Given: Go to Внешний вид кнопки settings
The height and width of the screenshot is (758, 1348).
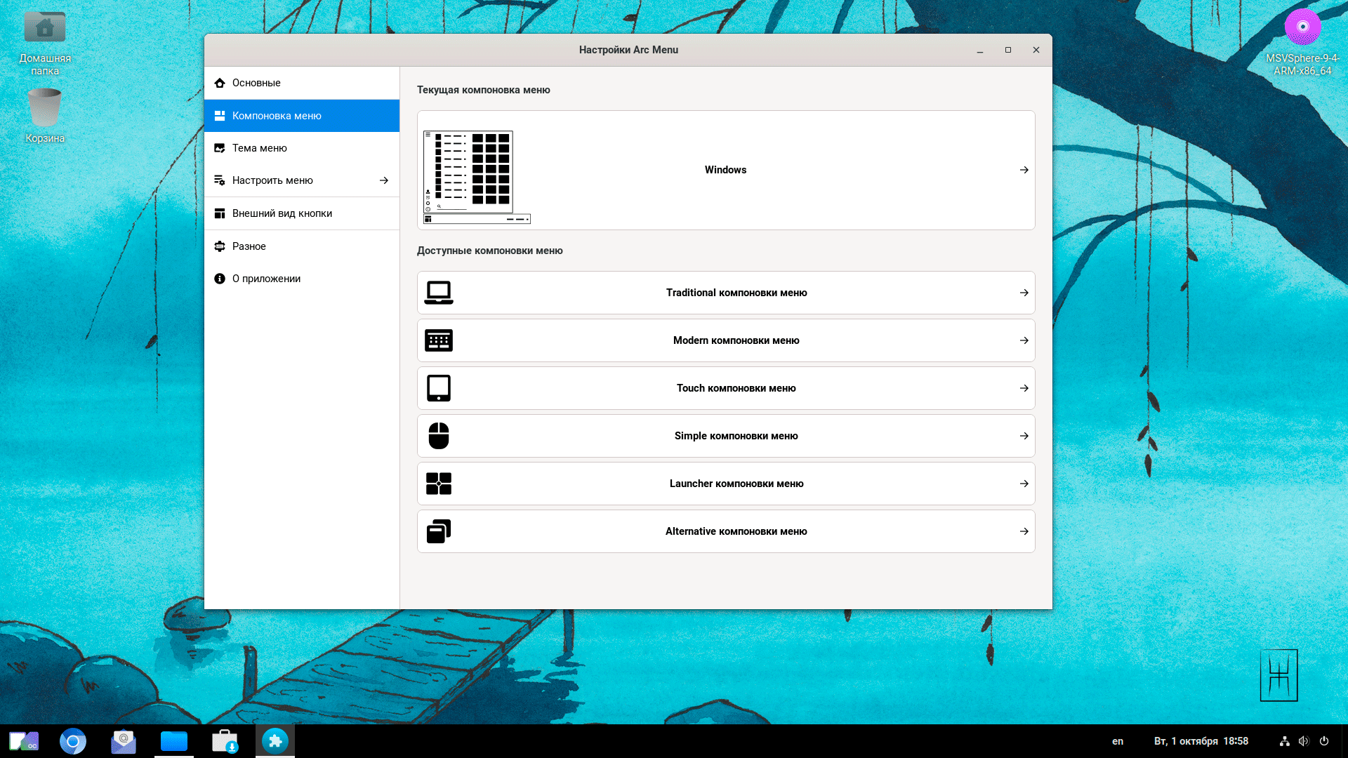Looking at the screenshot, I should (x=282, y=213).
